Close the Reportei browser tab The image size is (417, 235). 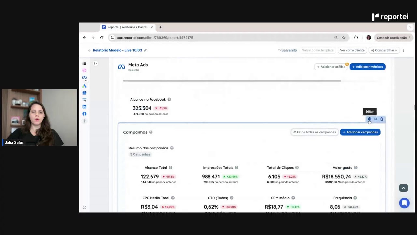151,27
